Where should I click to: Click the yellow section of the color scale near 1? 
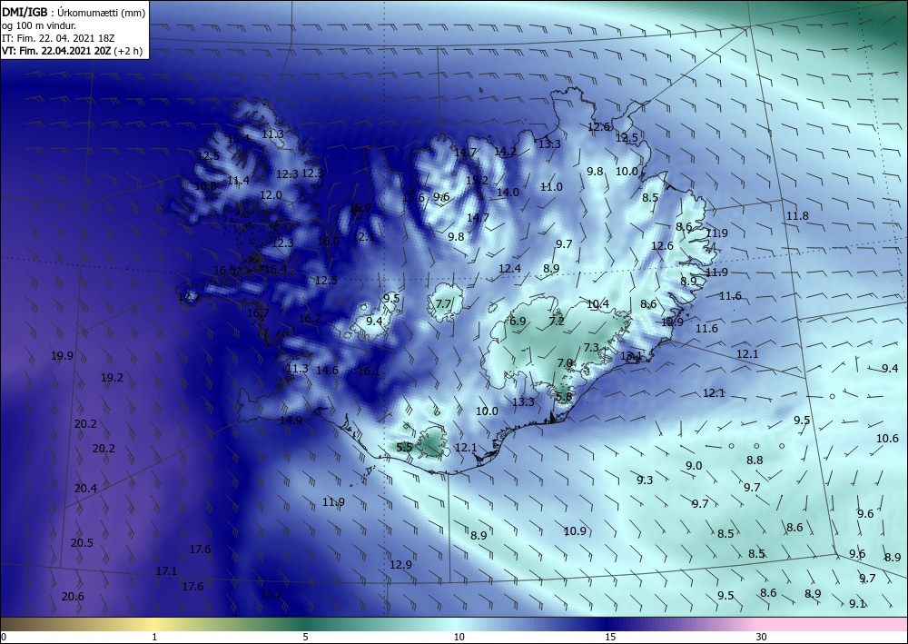[x=154, y=624]
